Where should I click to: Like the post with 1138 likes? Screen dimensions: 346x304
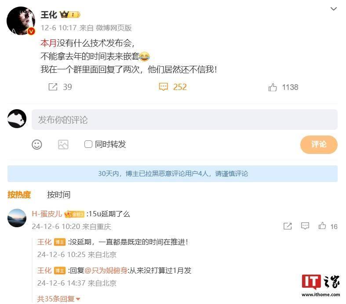(273, 87)
